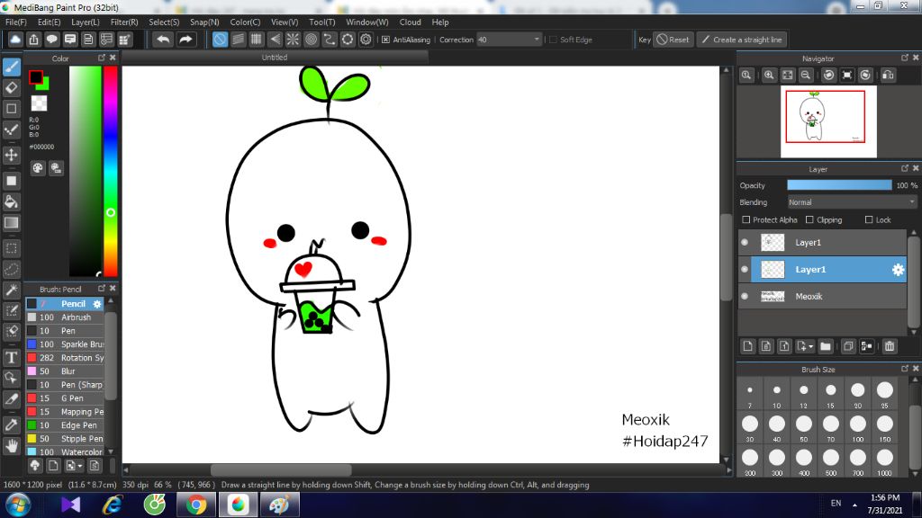Choose the G Pen brush
This screenshot has height=518, width=922.
tap(65, 398)
